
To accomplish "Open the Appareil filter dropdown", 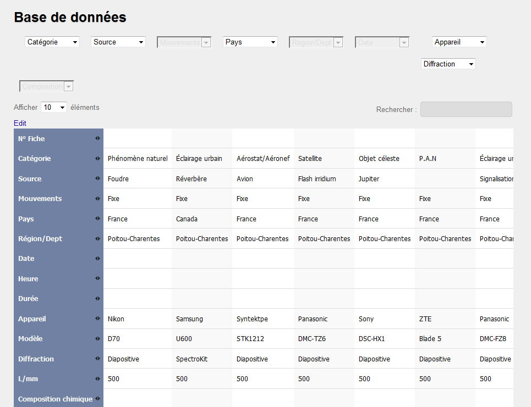I will (459, 42).
